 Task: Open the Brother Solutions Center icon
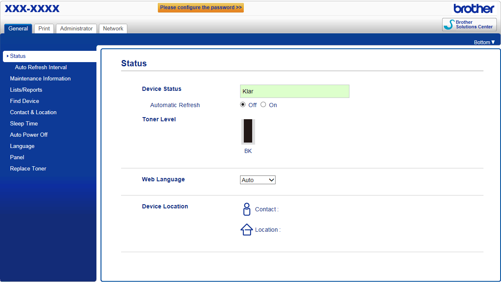[469, 25]
